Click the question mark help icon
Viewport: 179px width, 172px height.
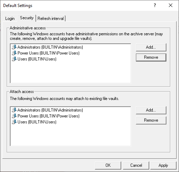coord(155,5)
